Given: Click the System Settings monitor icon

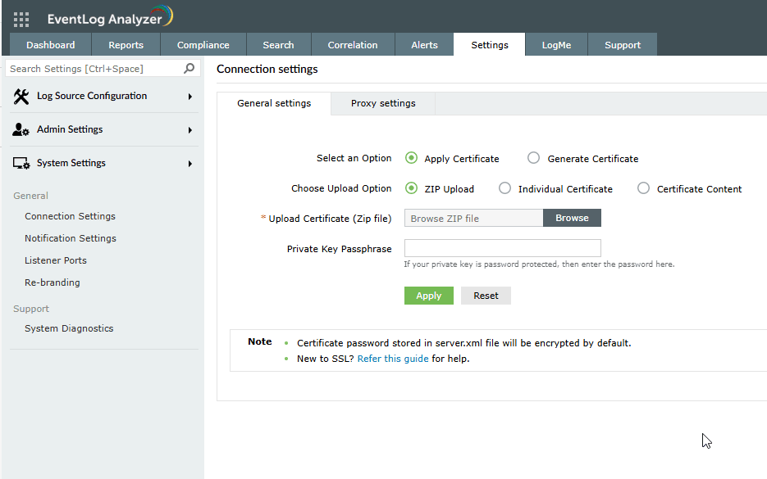Looking at the screenshot, I should tap(22, 164).
